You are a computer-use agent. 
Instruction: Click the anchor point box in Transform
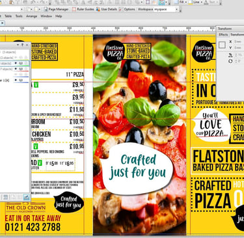222,45
